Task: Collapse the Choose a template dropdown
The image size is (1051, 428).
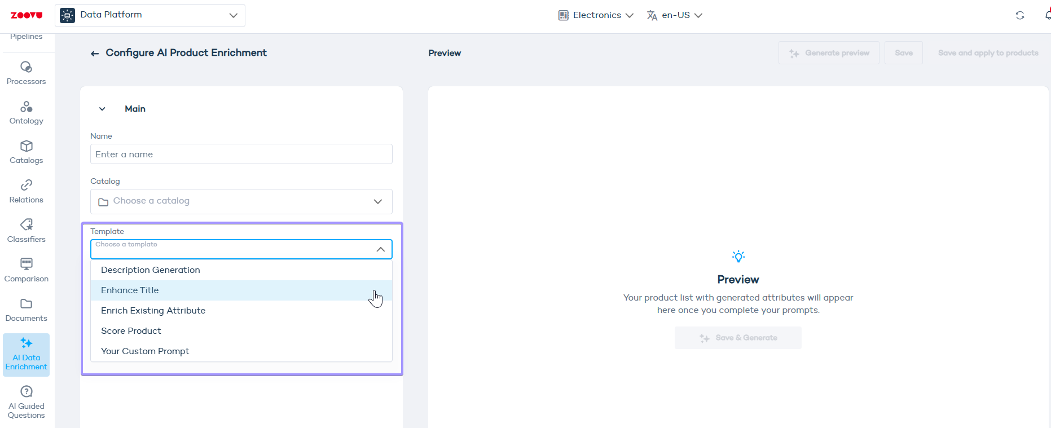Action: pyautogui.click(x=241, y=249)
